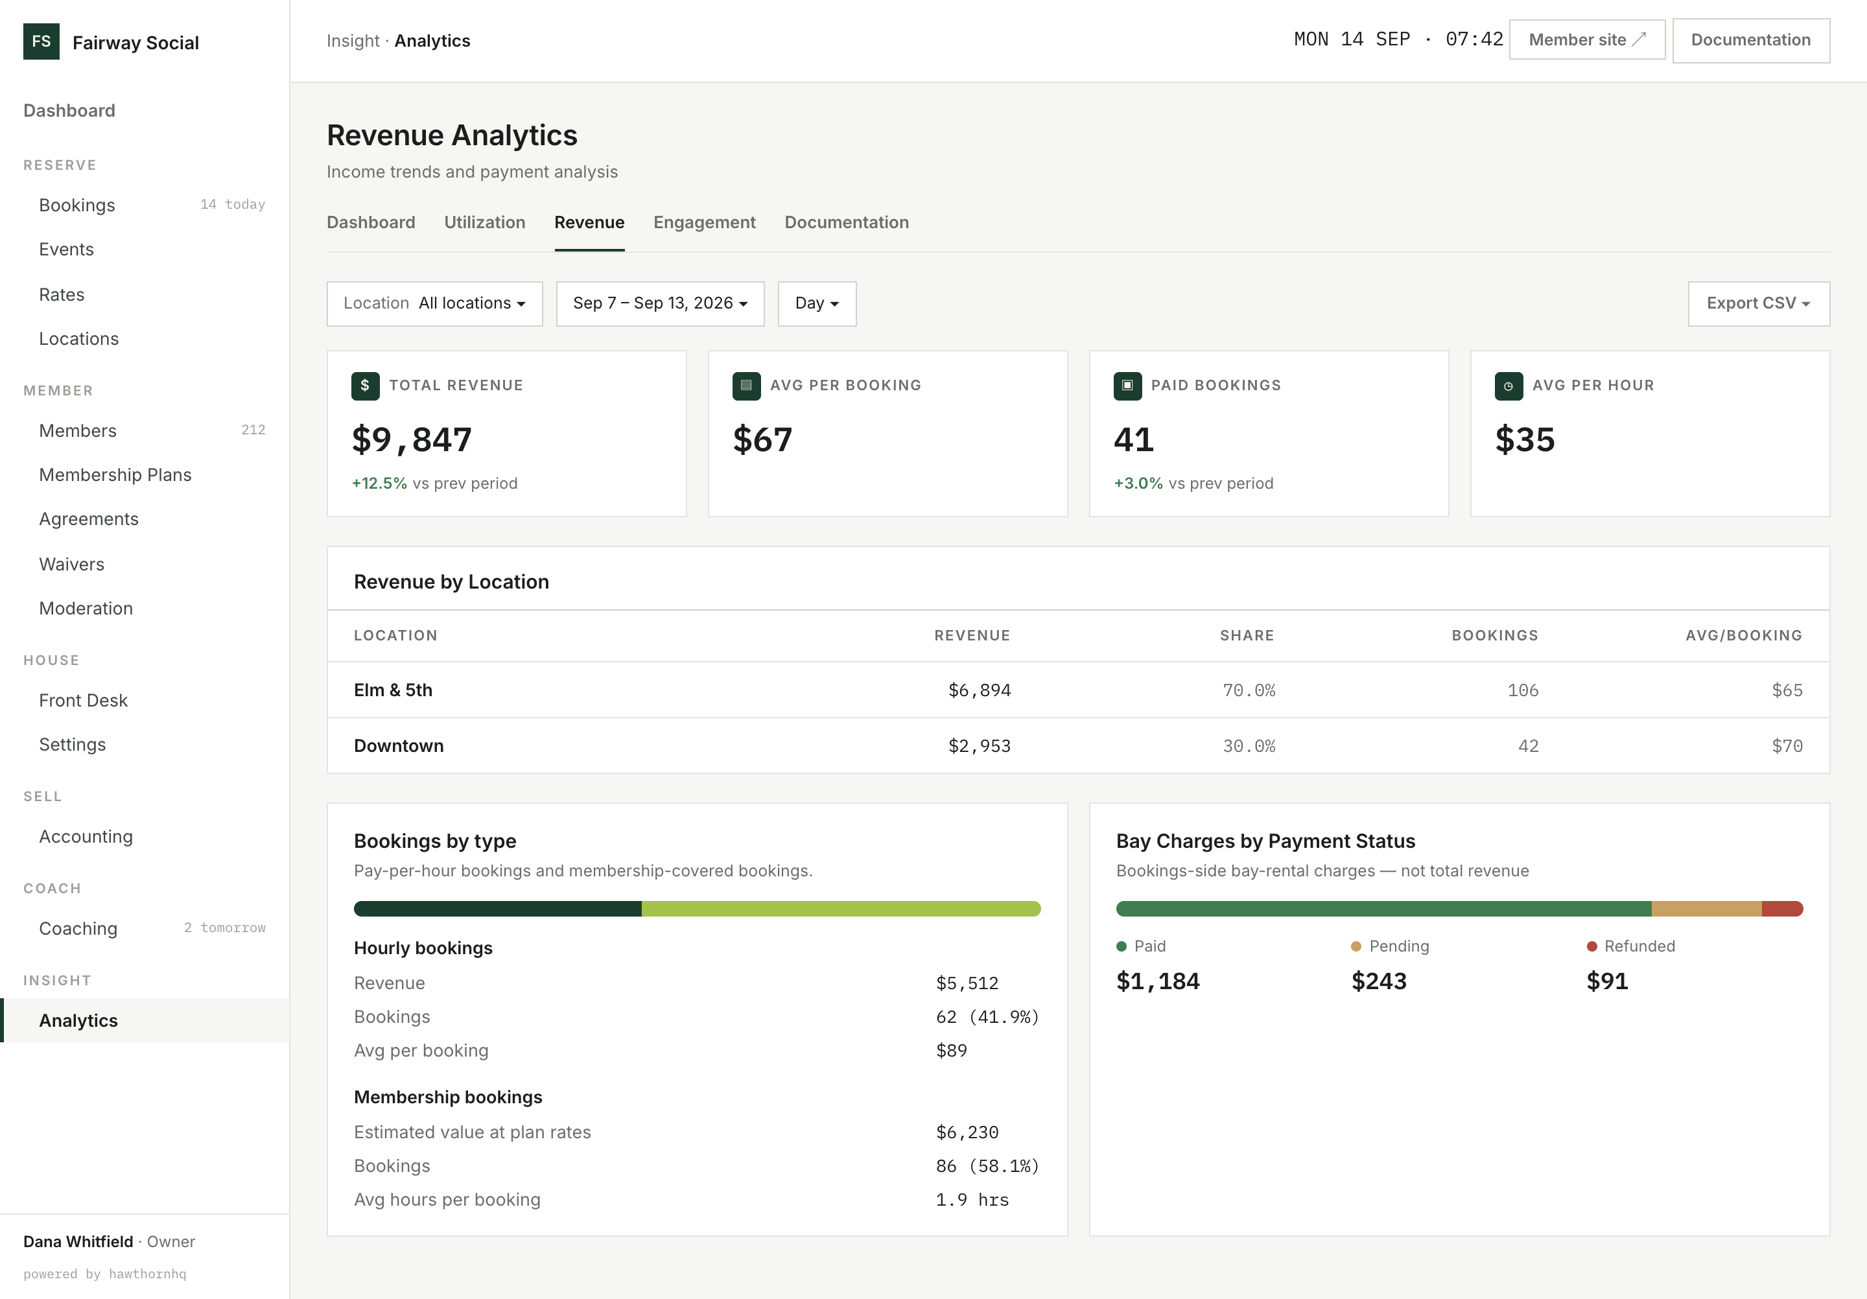This screenshot has height=1299, width=1867.
Task: Click the dark green hourly bookings bar segment
Action: [x=498, y=909]
